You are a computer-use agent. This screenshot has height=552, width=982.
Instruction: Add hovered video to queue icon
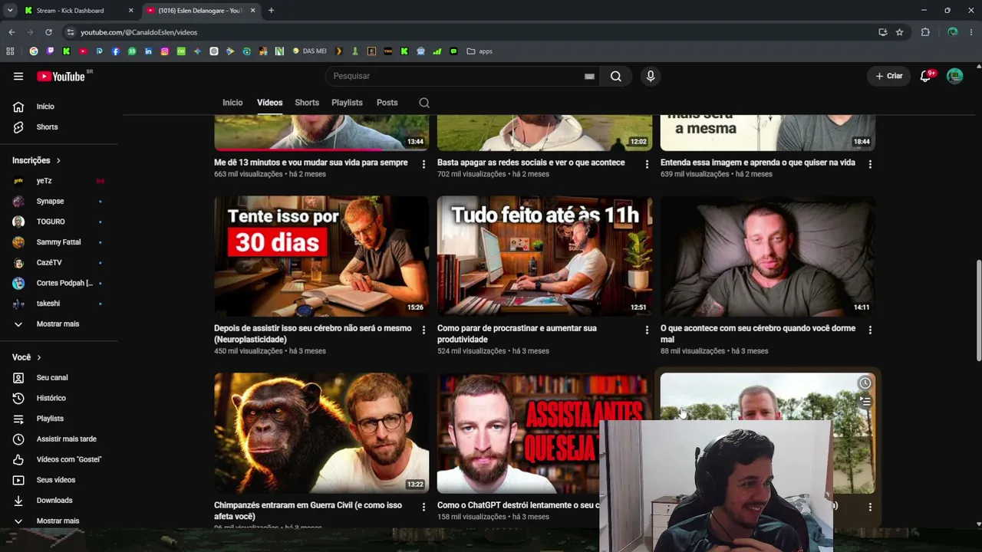click(865, 401)
